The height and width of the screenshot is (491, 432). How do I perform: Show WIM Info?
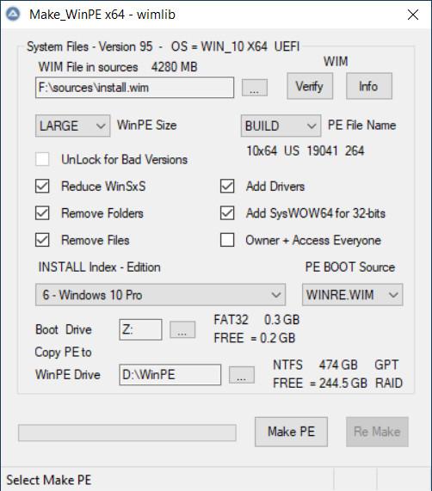pos(368,86)
